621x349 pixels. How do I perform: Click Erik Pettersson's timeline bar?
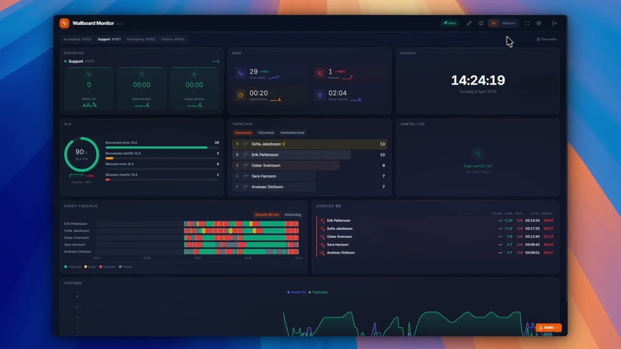[x=197, y=224]
